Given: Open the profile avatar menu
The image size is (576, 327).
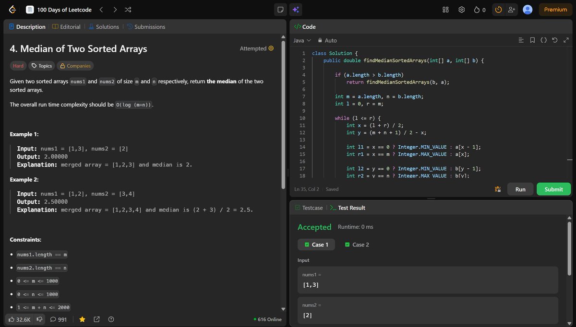Looking at the screenshot, I should click(528, 10).
